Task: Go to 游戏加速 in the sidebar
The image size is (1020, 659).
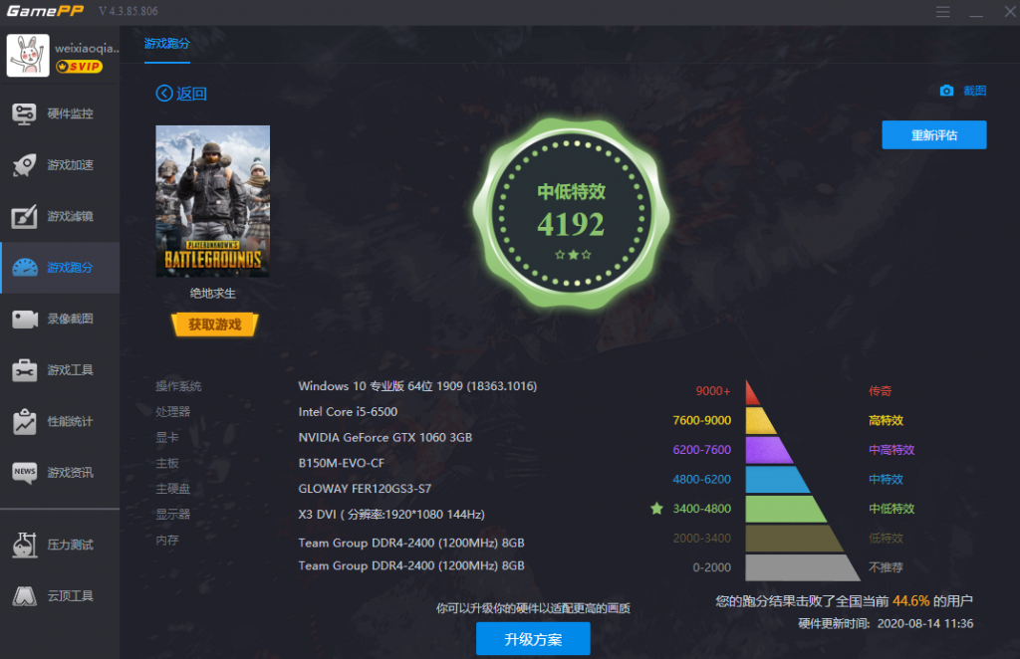Action: coord(60,165)
